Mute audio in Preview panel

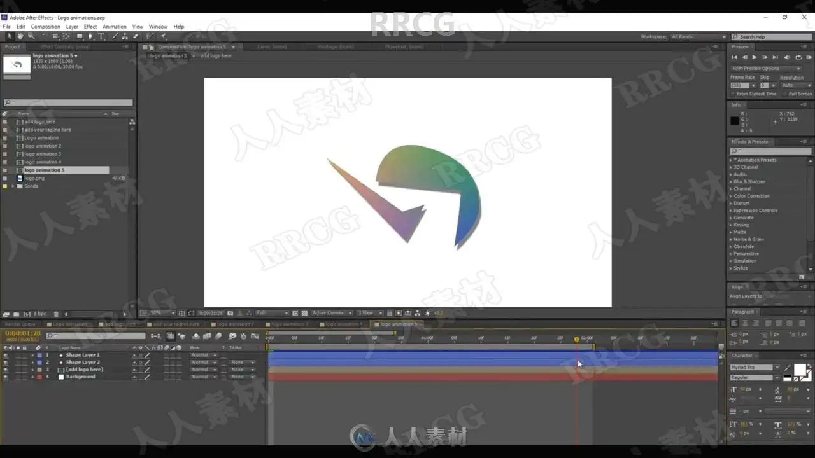click(788, 57)
